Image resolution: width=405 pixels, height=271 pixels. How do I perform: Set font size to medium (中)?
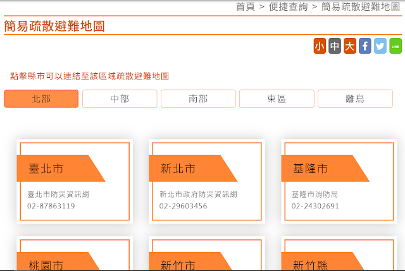[x=335, y=46]
